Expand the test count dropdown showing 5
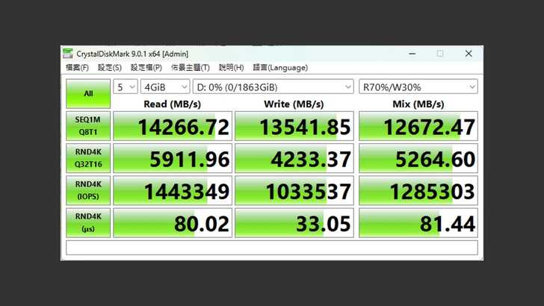544x306 pixels. (x=126, y=87)
